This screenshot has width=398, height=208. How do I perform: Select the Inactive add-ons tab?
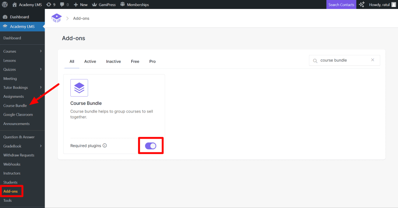(113, 62)
